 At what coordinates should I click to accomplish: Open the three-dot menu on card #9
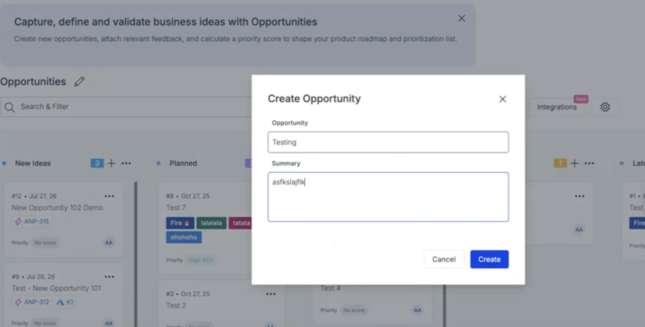tap(109, 277)
